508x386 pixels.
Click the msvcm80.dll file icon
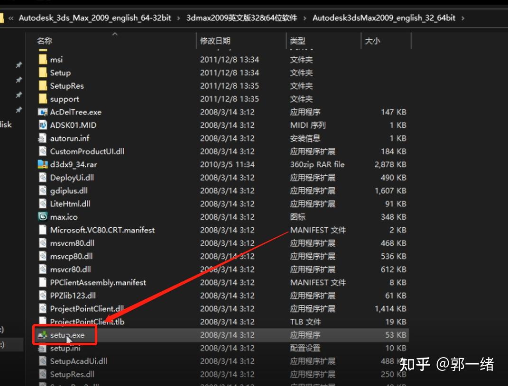pyautogui.click(x=42, y=243)
